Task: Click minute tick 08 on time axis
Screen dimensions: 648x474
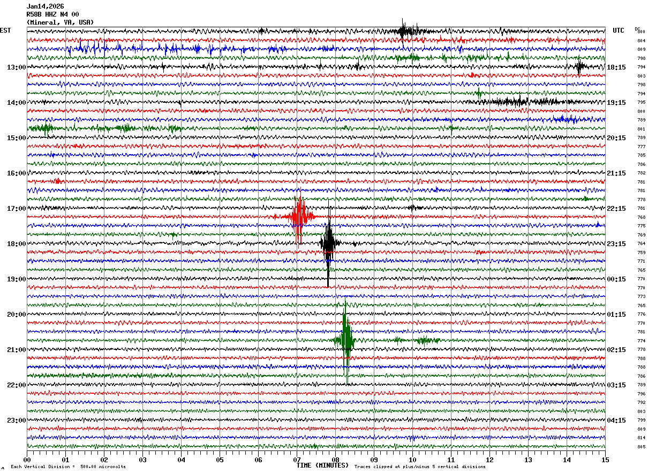Action: tap(335, 460)
